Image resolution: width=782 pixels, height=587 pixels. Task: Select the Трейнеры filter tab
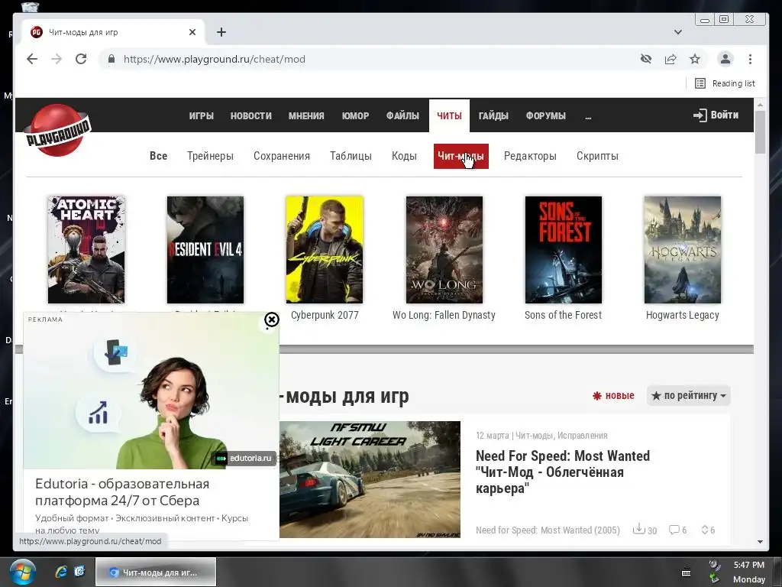tap(211, 156)
